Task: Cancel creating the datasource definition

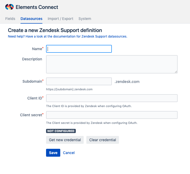Action: (69, 153)
